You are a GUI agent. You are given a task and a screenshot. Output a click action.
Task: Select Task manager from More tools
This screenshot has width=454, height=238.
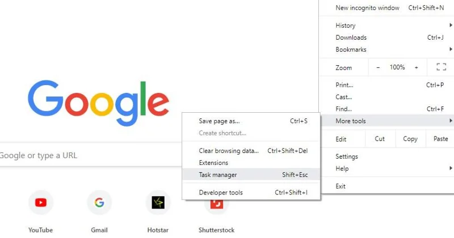(251, 175)
